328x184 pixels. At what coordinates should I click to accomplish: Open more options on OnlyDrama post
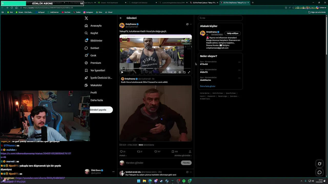click(191, 24)
